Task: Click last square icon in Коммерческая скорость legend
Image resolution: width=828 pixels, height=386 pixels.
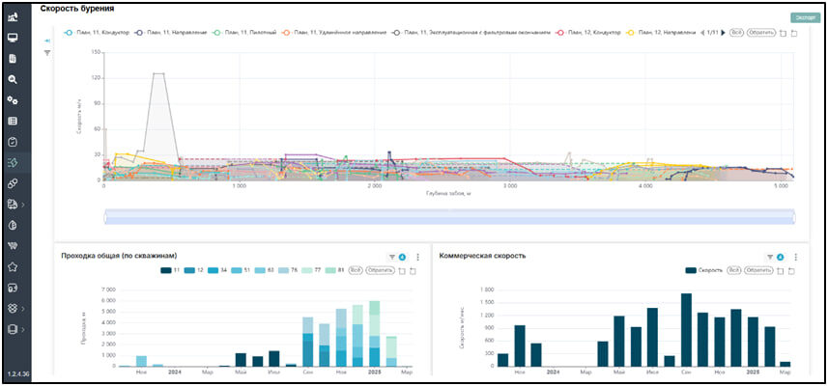Action: (791, 270)
